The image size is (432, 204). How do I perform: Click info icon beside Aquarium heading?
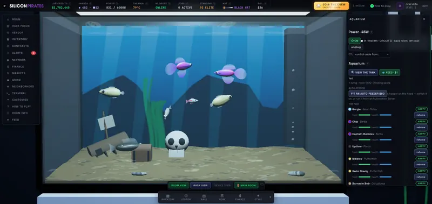367,64
